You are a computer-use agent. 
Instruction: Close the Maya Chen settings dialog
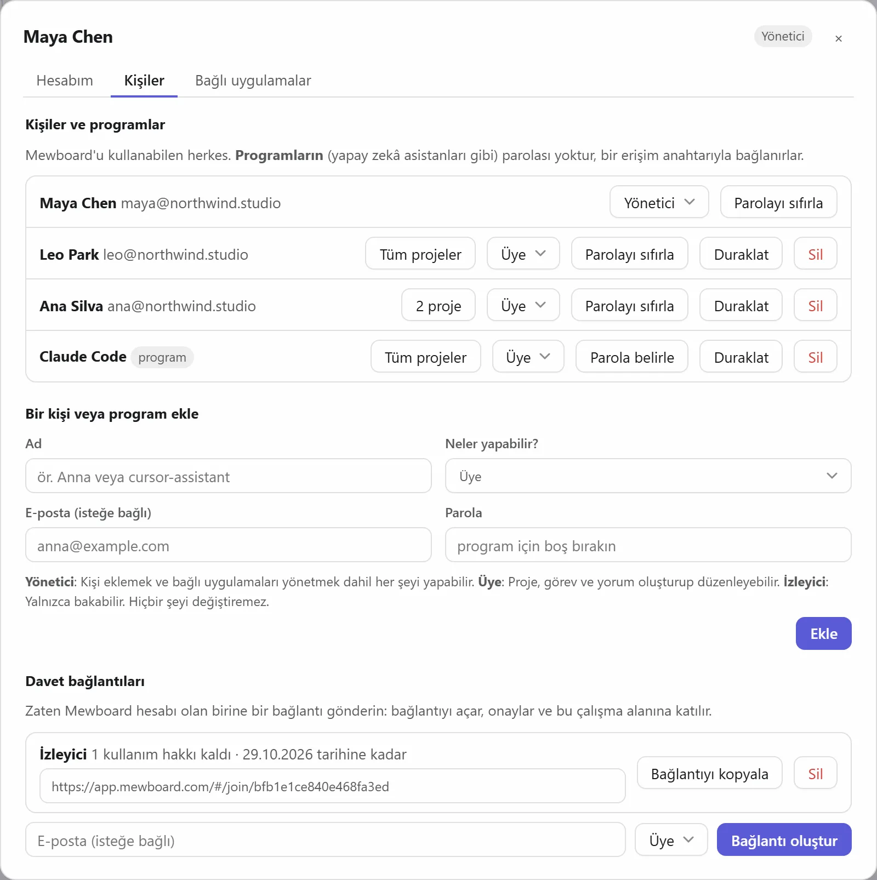(838, 38)
